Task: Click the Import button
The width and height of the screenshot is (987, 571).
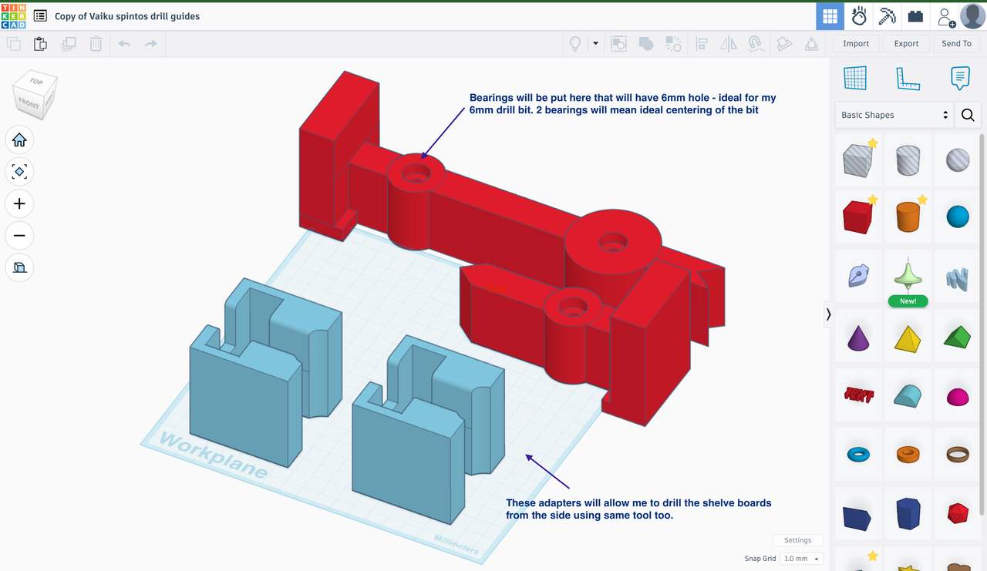Action: point(855,43)
